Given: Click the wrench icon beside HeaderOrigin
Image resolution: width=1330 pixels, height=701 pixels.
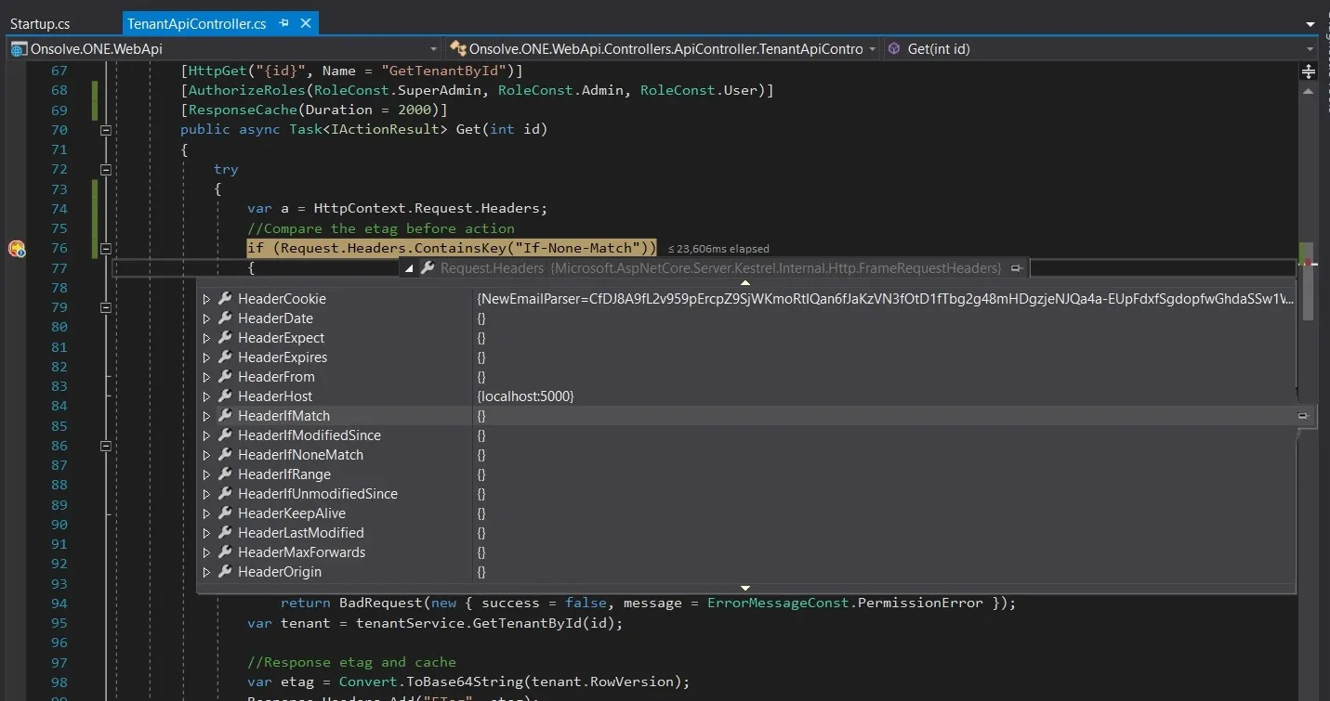Looking at the screenshot, I should click(x=225, y=572).
